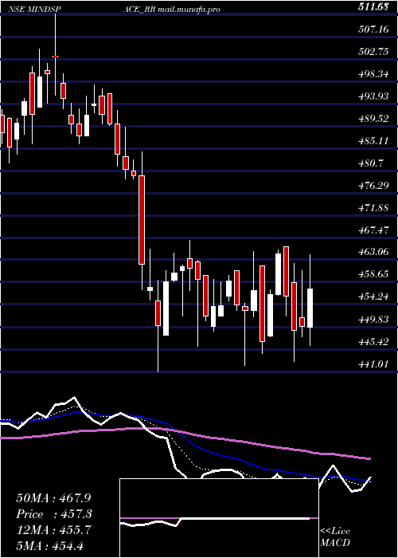The width and height of the screenshot is (398, 558).
Task: Click the tall red candlestick dropping from 480 to 463
Action: point(142,220)
